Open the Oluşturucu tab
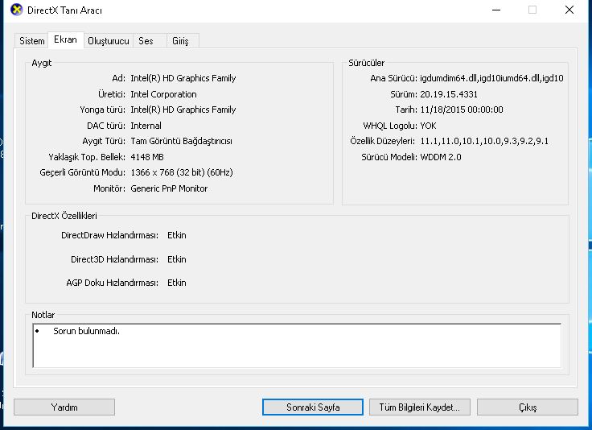Screen dimensions: 592x430 click(109, 41)
